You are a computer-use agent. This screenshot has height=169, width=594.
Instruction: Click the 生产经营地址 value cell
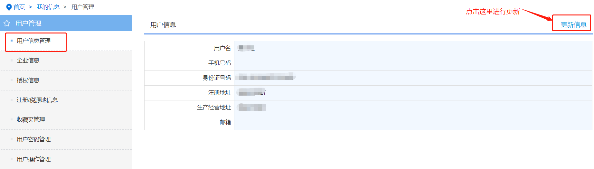coord(413,108)
